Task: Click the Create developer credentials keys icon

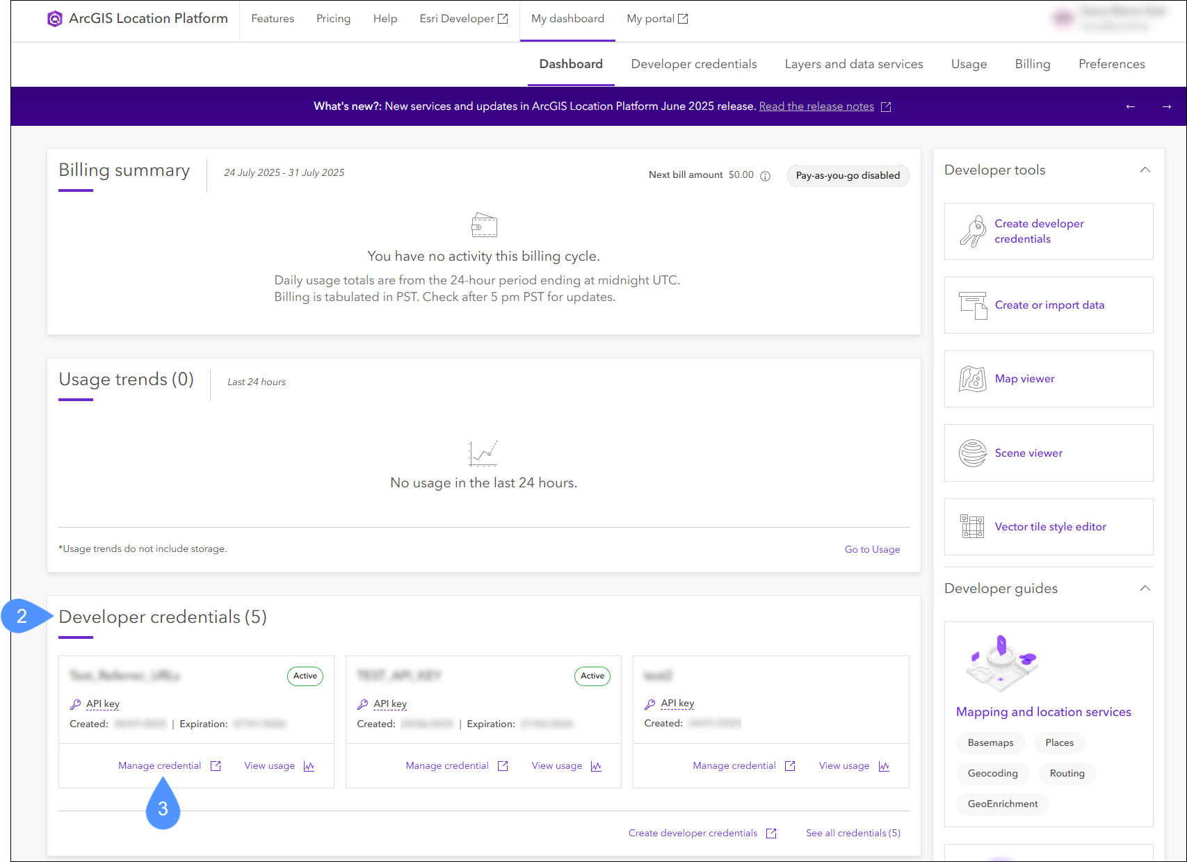Action: 973,231
